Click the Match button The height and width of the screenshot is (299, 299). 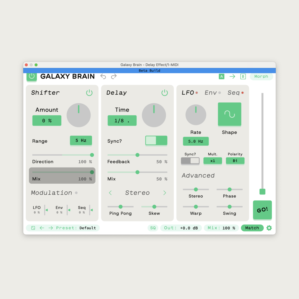point(252,228)
